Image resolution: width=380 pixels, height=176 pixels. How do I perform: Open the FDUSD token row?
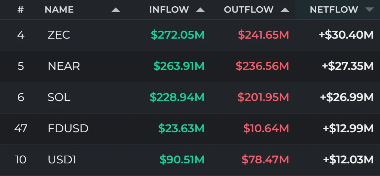point(190,128)
